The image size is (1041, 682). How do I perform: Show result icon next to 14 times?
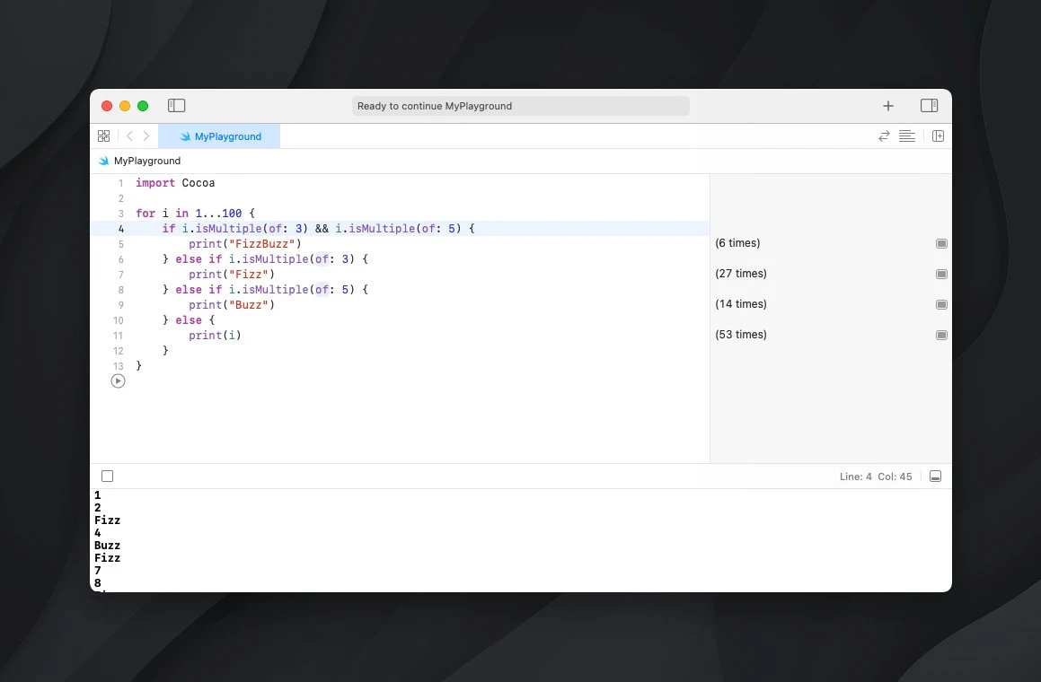[941, 304]
